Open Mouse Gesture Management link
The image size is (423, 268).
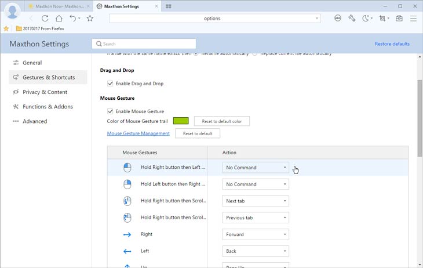coord(138,133)
